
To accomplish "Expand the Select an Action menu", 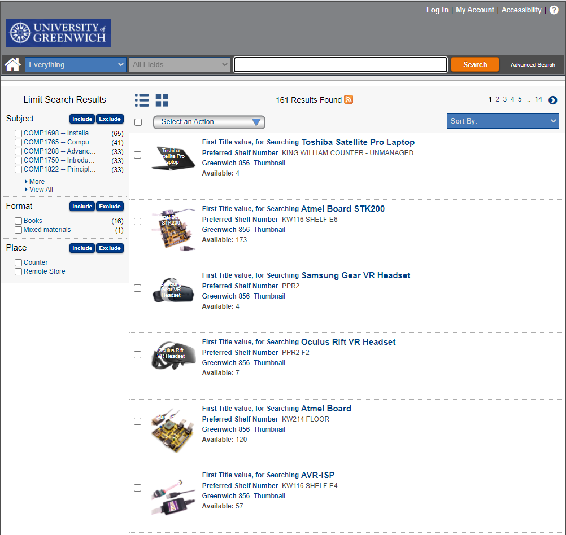I will 208,122.
